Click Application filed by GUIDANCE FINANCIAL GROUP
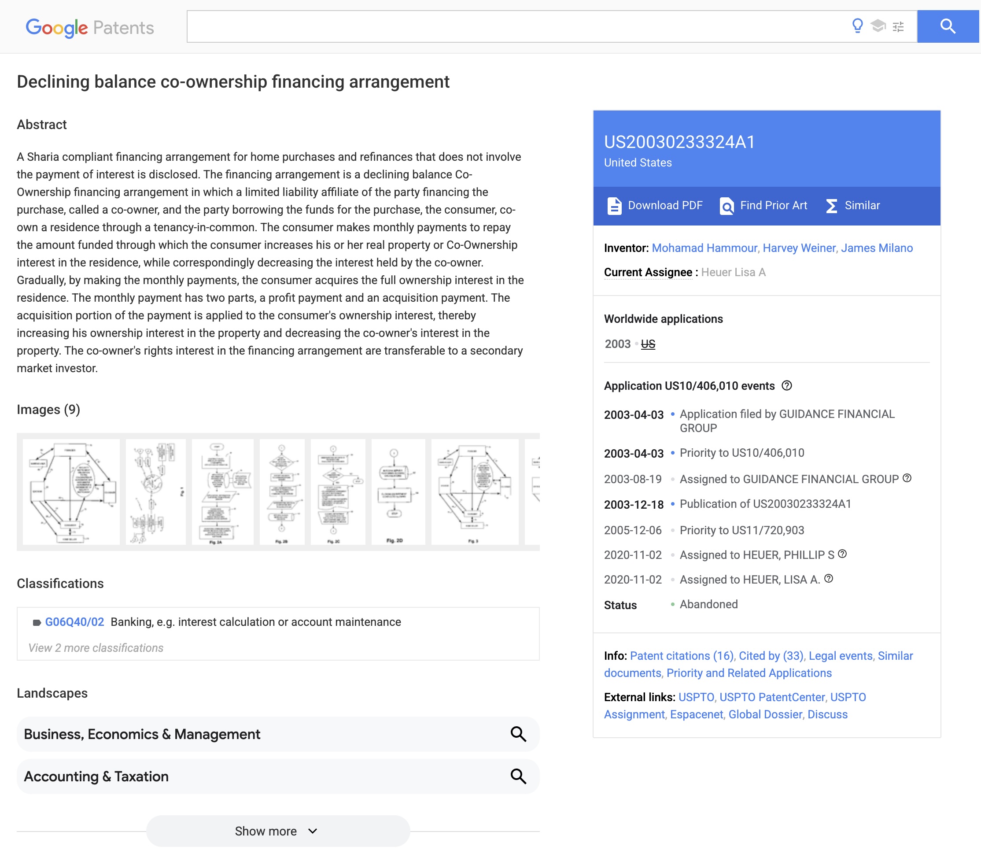 click(x=787, y=421)
